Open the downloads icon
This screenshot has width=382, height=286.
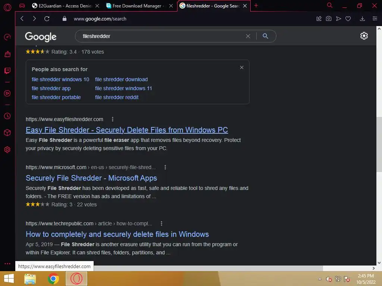click(x=363, y=19)
